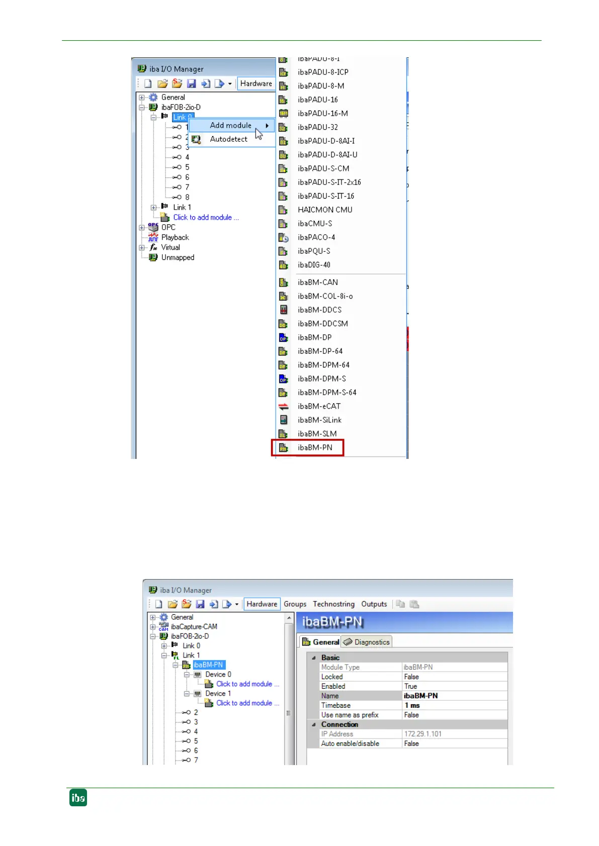
Task: Click the ibaBM-SiLink module icon
Action: (x=283, y=420)
